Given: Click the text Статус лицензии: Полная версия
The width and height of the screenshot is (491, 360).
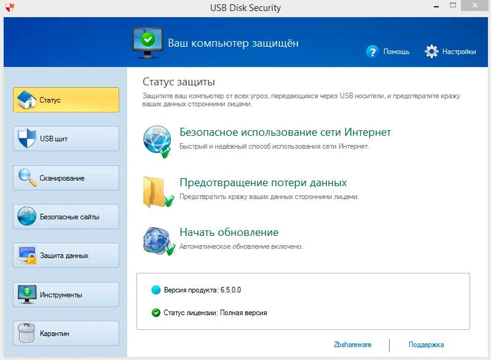Looking at the screenshot, I should click(216, 313).
